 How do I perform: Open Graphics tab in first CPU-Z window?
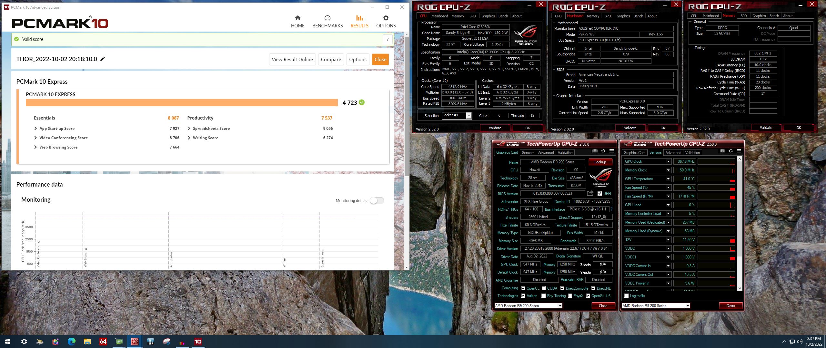point(488,16)
